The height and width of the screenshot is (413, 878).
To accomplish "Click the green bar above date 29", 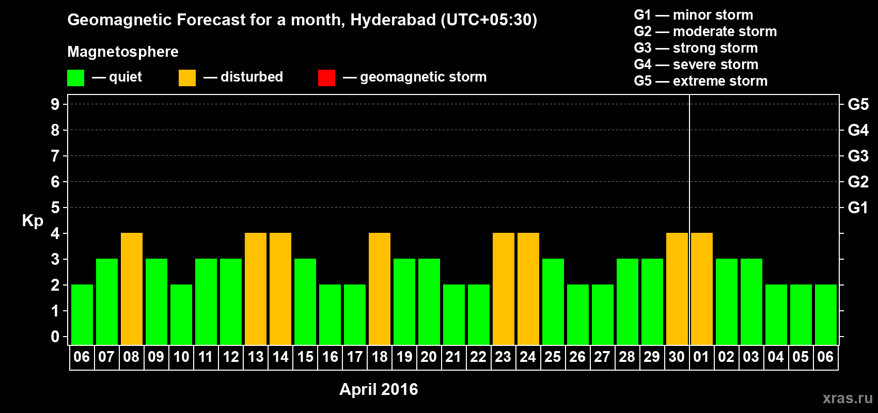I will 652,302.
